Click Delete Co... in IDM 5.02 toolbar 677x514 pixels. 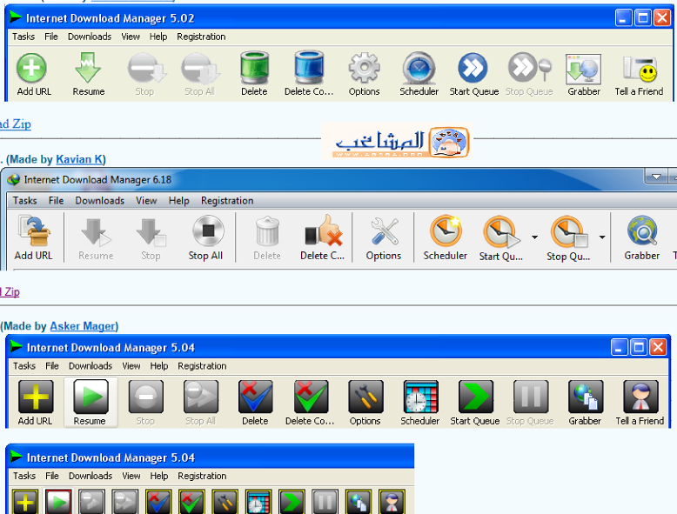(x=309, y=74)
